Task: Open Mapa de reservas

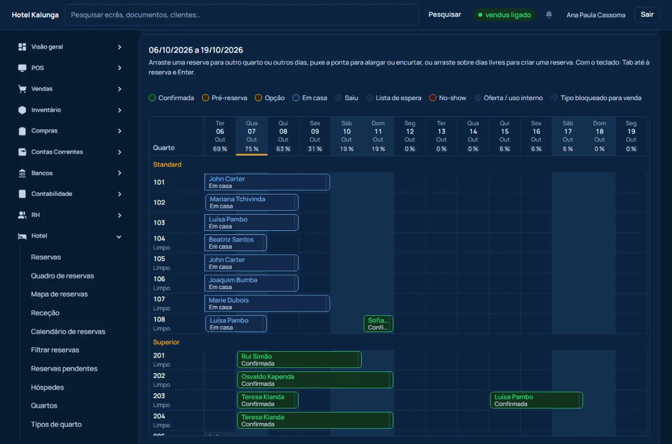Action: tap(59, 294)
